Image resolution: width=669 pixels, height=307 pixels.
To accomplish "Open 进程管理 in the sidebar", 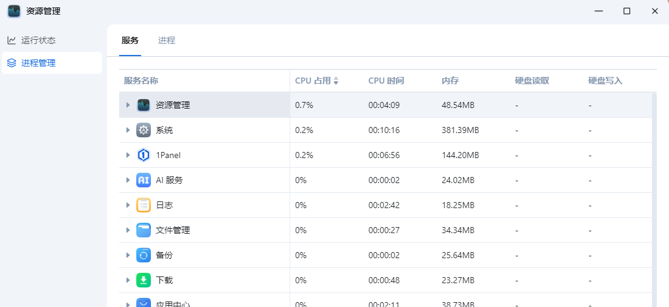I will pyautogui.click(x=38, y=63).
